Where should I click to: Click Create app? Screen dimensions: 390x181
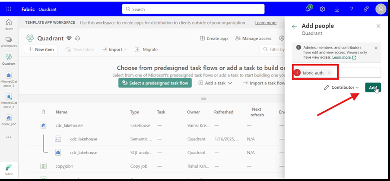214,38
